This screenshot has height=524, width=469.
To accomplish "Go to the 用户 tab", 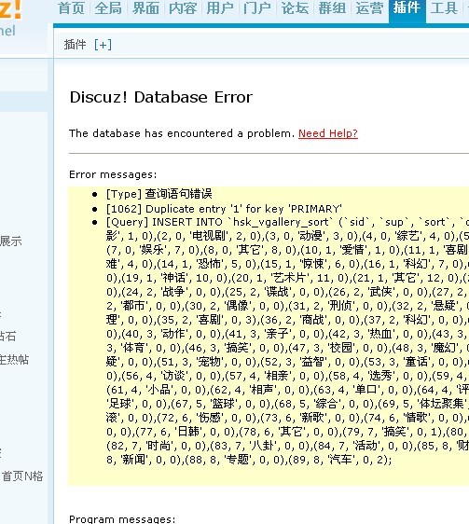I will pyautogui.click(x=220, y=7).
